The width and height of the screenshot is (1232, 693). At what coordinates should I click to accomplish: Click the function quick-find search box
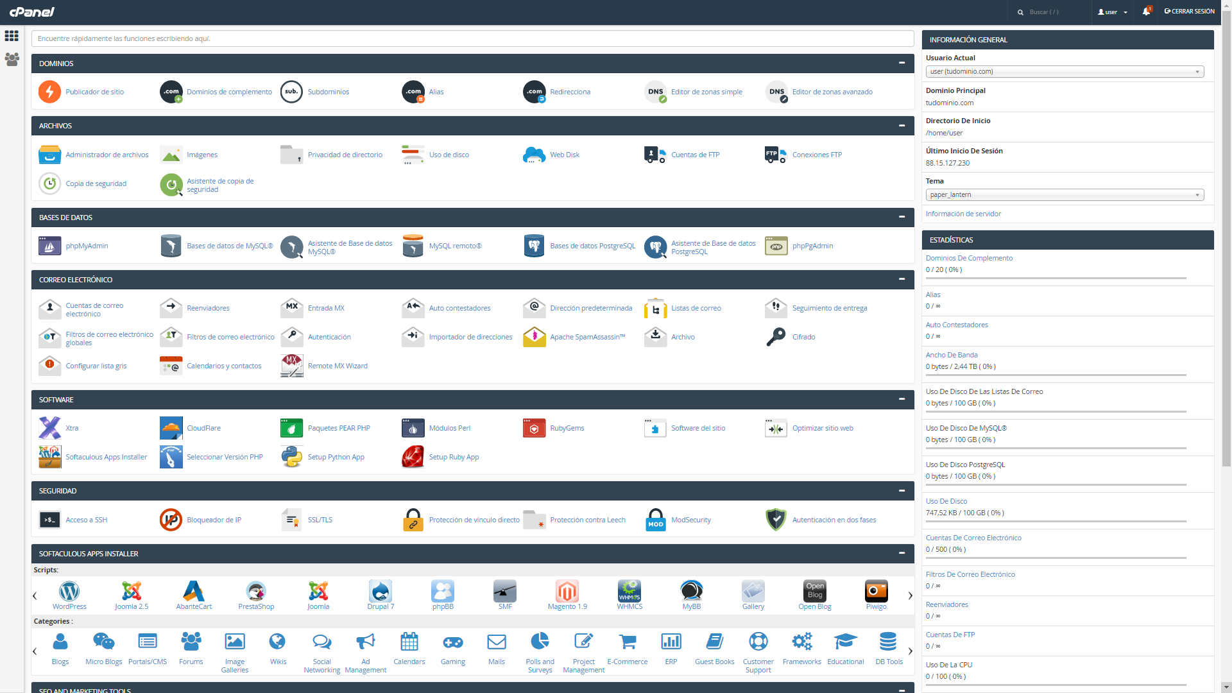pyautogui.click(x=473, y=38)
